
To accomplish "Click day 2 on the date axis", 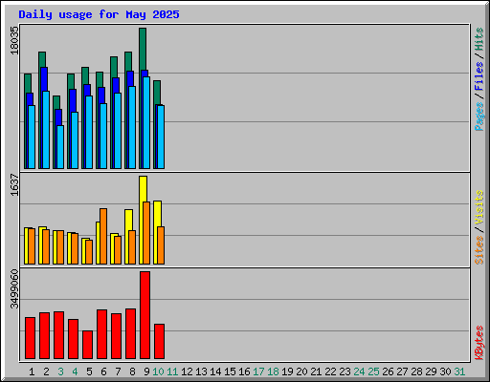I will click(x=46, y=371).
